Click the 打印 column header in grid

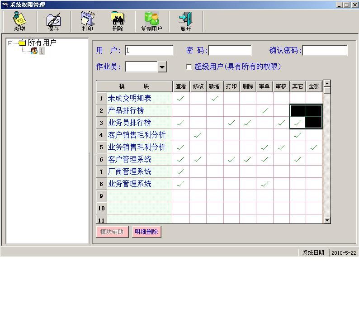click(x=231, y=86)
